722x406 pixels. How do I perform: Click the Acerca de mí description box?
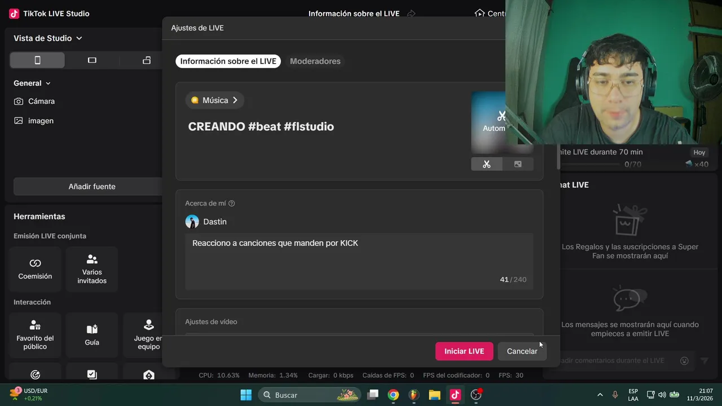(x=359, y=262)
